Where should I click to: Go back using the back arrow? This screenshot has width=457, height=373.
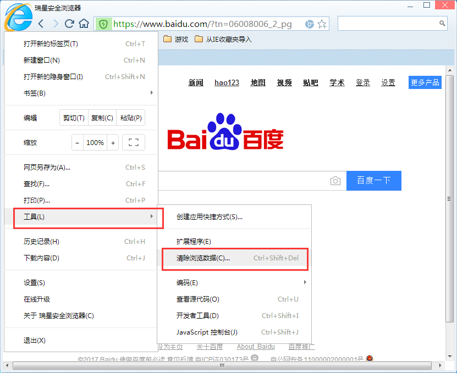(x=41, y=24)
